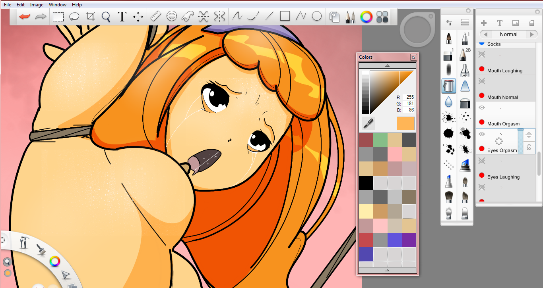This screenshot has width=543, height=288.
Task: Click the R value field showing 255
Action: [x=408, y=97]
